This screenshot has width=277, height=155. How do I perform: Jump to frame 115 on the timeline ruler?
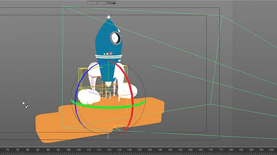tap(99, 150)
